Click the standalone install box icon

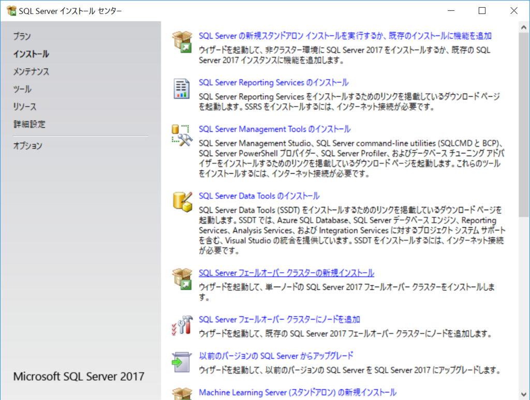pyautogui.click(x=182, y=42)
